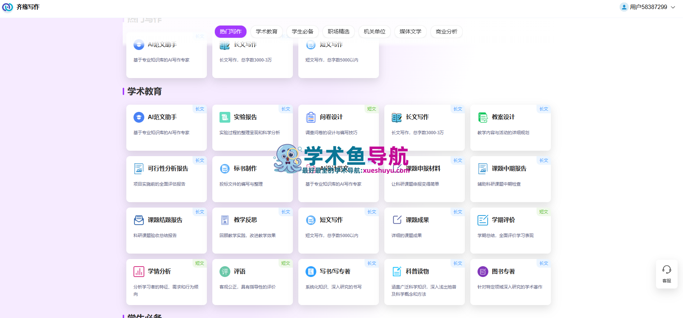The height and width of the screenshot is (318, 683).
Task: Click the 课题结题报告 icon
Action: click(139, 220)
